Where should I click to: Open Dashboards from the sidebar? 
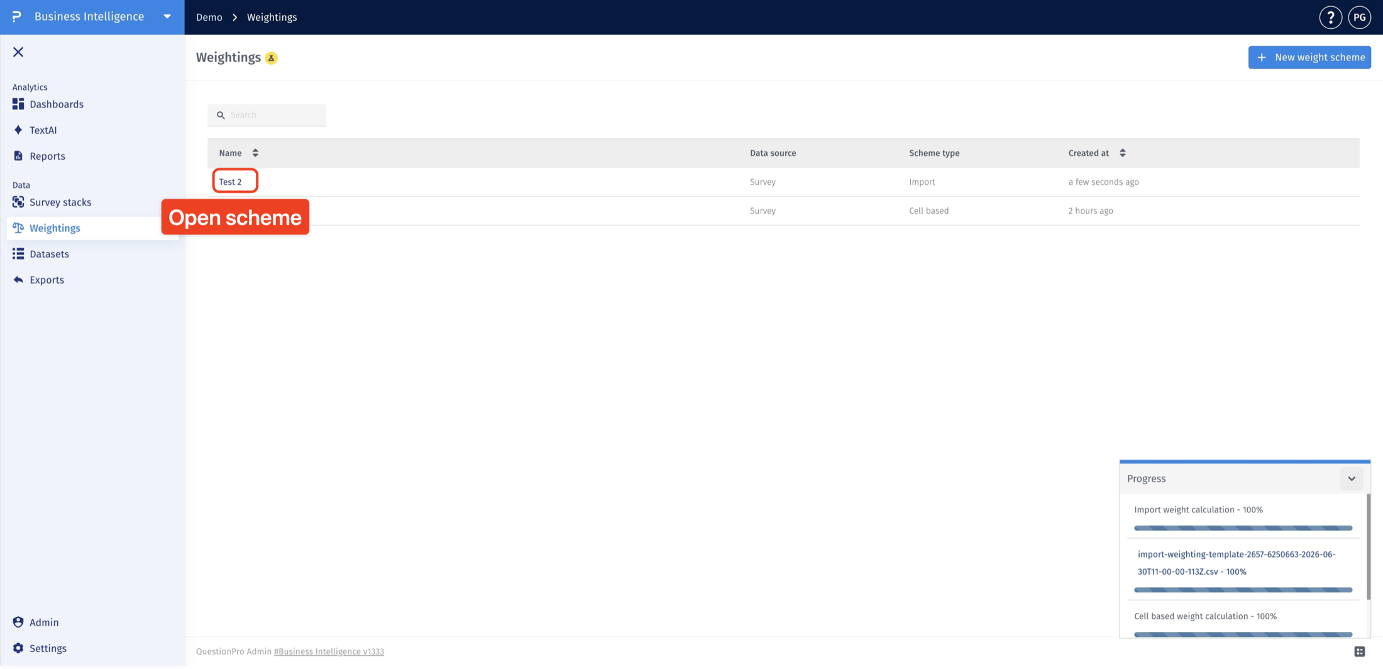tap(56, 104)
